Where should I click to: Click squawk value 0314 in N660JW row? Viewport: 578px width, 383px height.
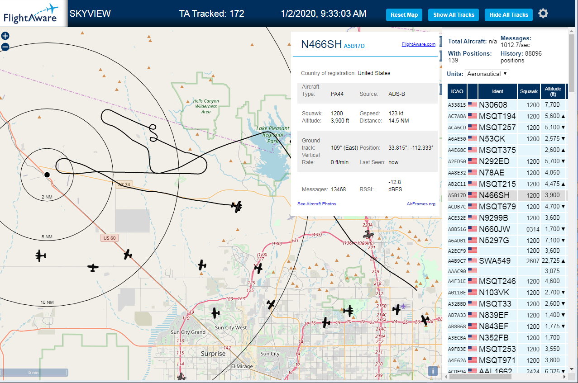click(x=533, y=229)
